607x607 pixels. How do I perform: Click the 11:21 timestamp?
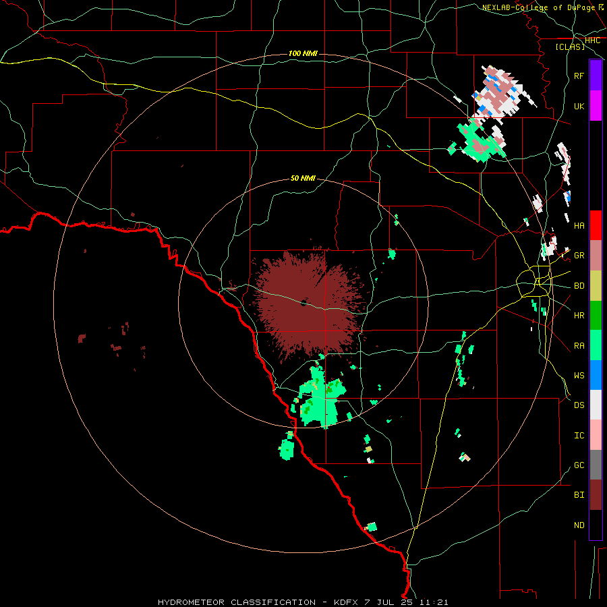pyautogui.click(x=435, y=602)
